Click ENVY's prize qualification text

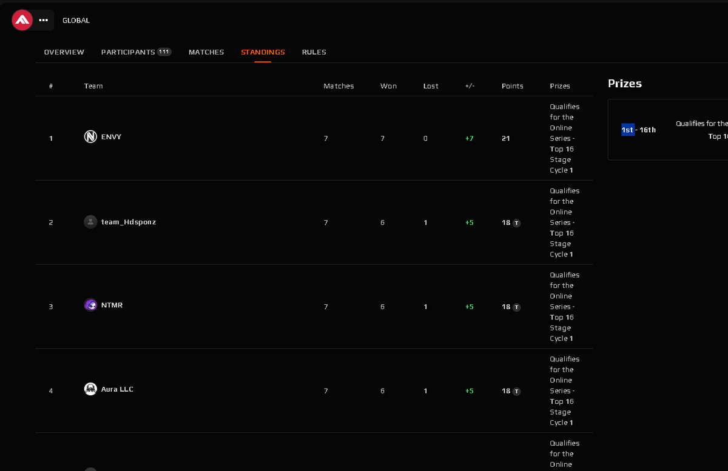pyautogui.click(x=564, y=138)
